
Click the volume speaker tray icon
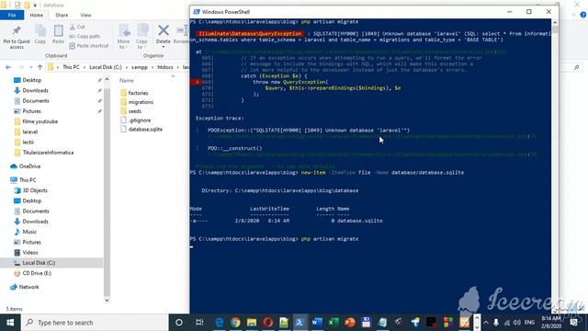[x=516, y=323]
